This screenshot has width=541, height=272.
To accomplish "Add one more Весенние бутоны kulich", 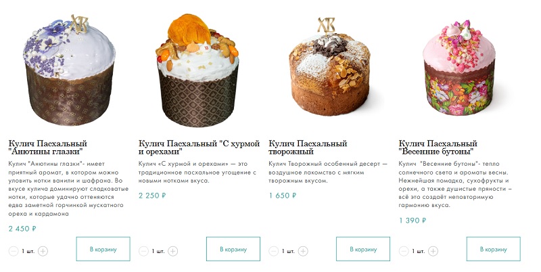I will pos(433,251).
